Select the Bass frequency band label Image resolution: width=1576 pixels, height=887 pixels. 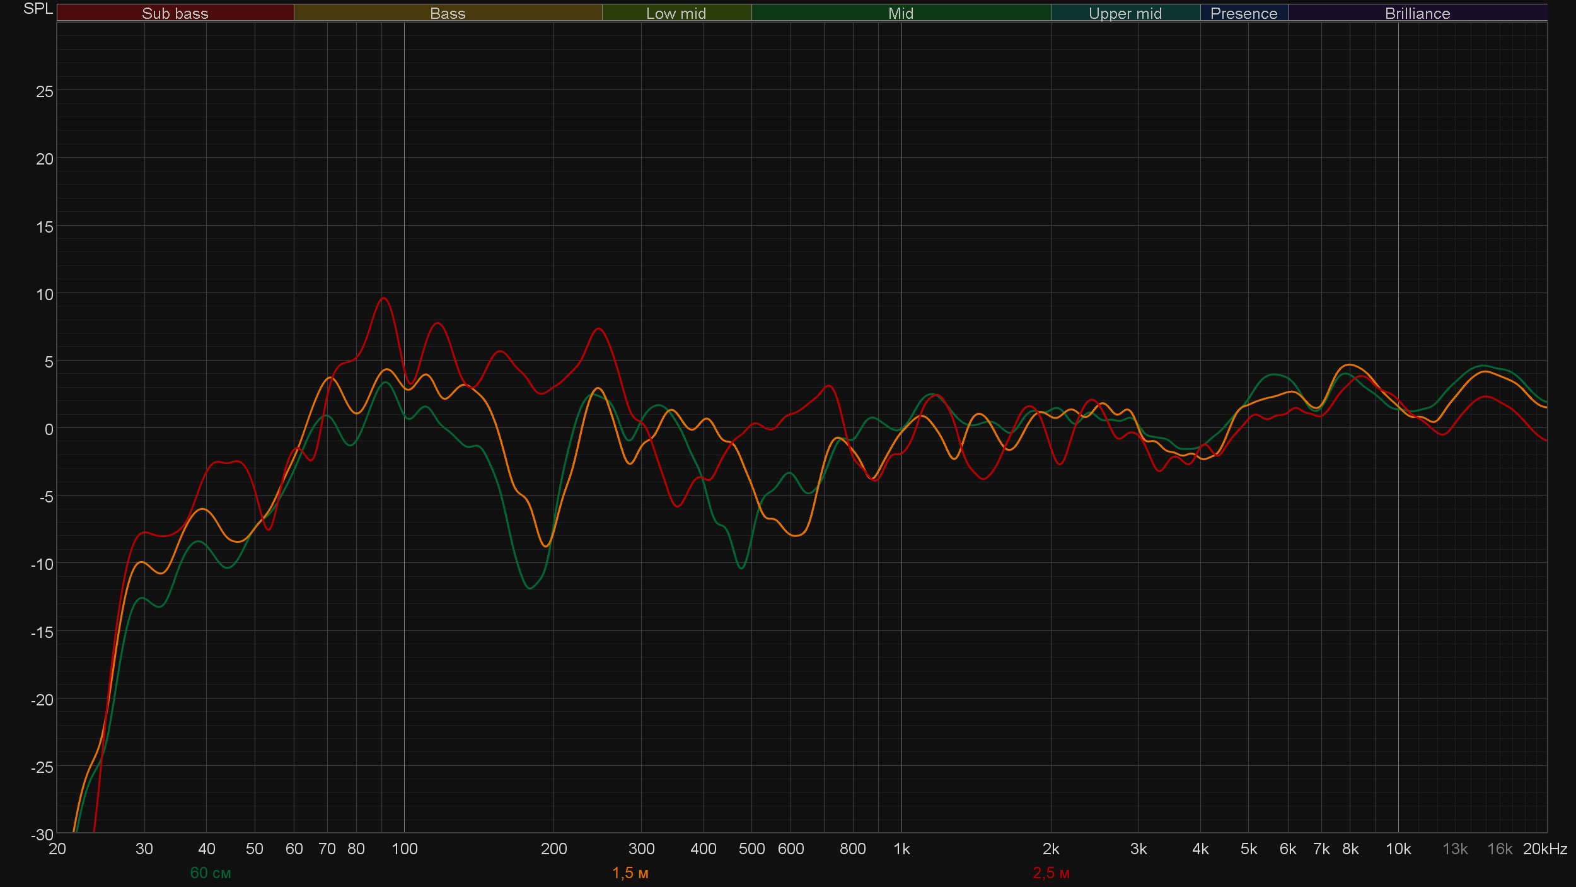pos(448,13)
